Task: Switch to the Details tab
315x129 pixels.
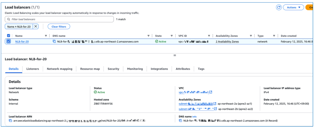Action: (x=14, y=69)
